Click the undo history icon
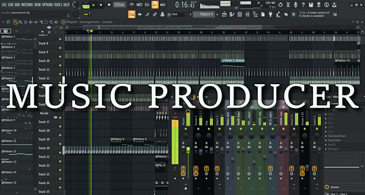 [281, 5]
